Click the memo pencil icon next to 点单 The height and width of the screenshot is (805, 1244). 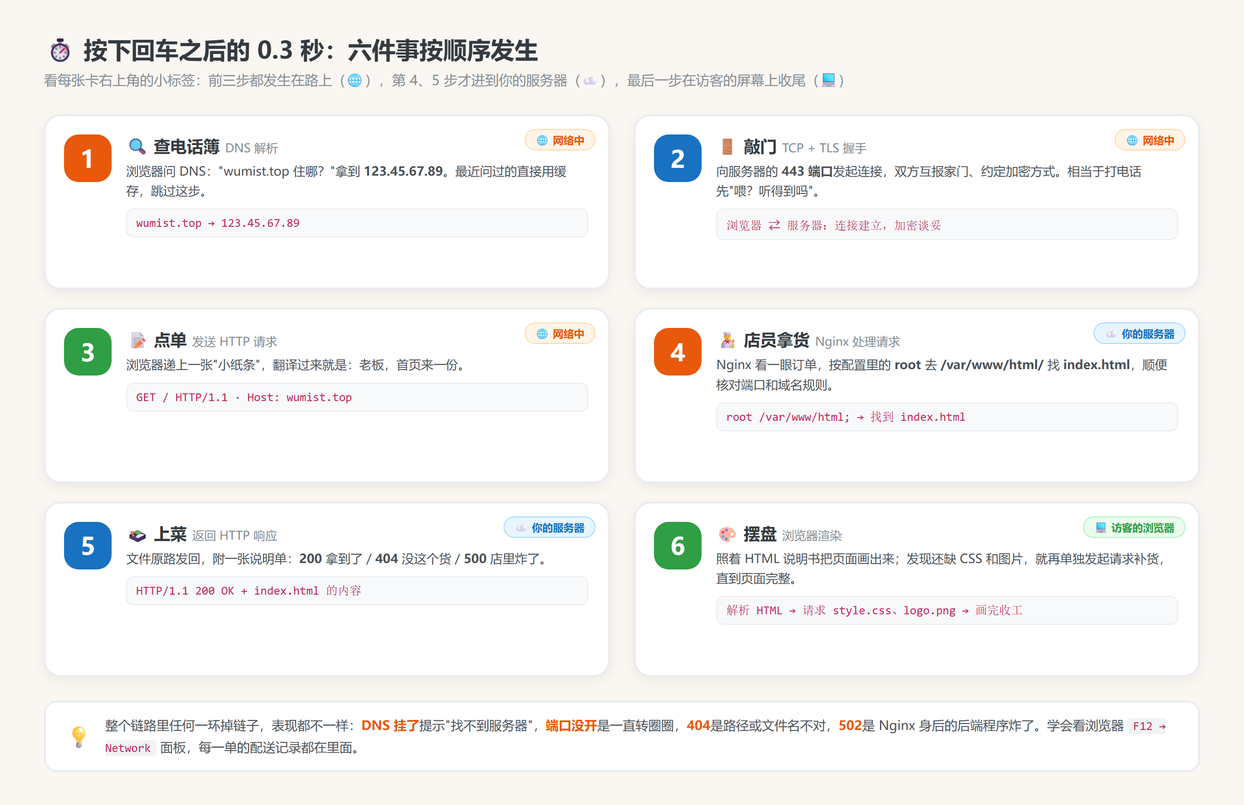point(138,340)
